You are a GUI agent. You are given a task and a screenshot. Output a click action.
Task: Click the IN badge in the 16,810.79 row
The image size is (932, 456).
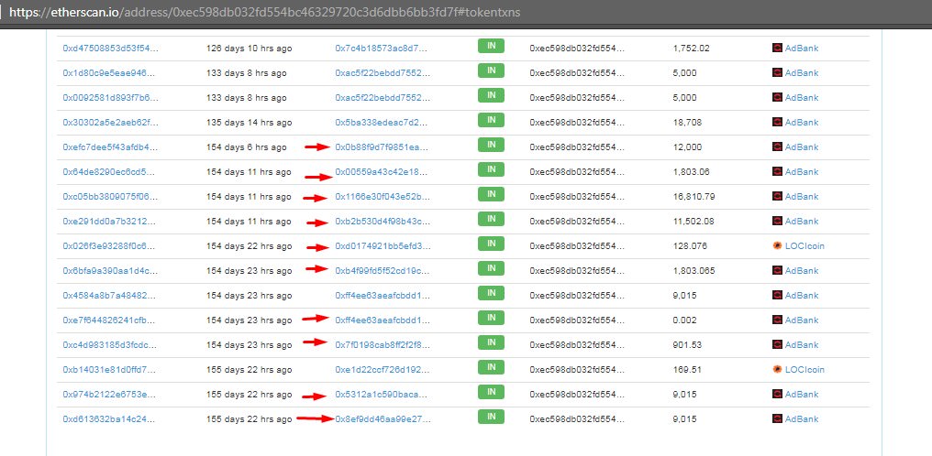click(x=491, y=194)
